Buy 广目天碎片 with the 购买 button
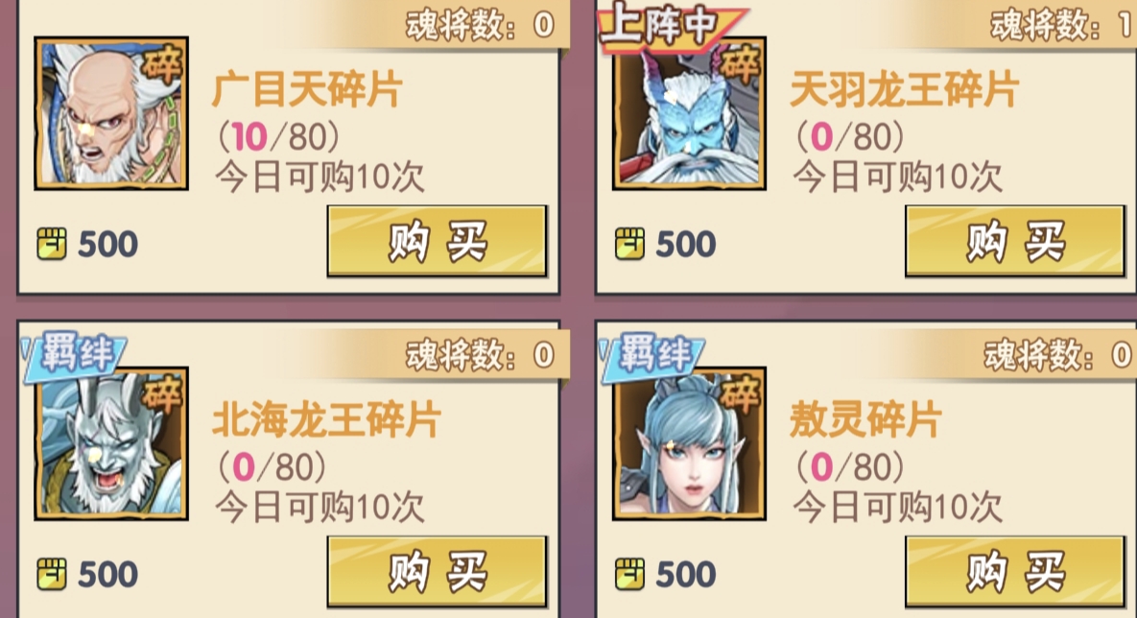 pyautogui.click(x=438, y=241)
